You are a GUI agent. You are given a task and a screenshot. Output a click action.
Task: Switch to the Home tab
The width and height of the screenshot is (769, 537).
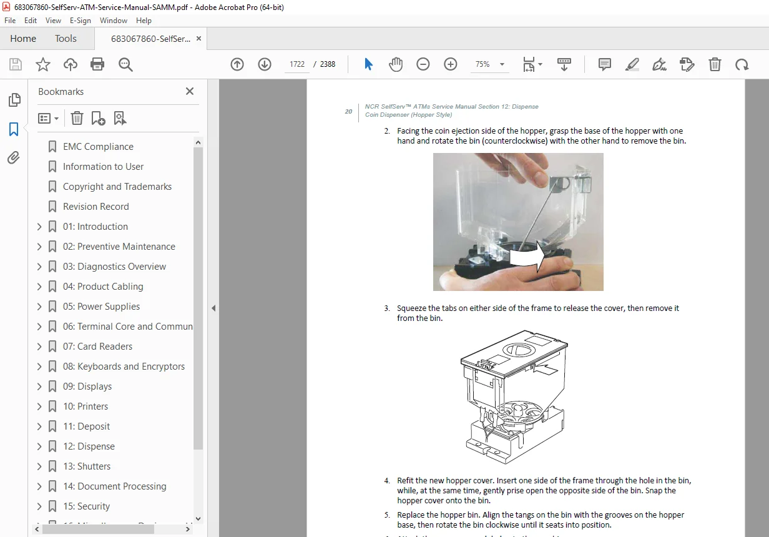(x=23, y=39)
